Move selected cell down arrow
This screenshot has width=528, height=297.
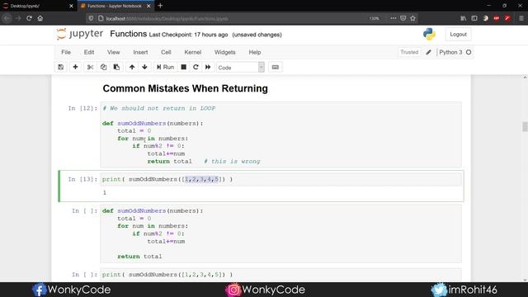point(145,67)
